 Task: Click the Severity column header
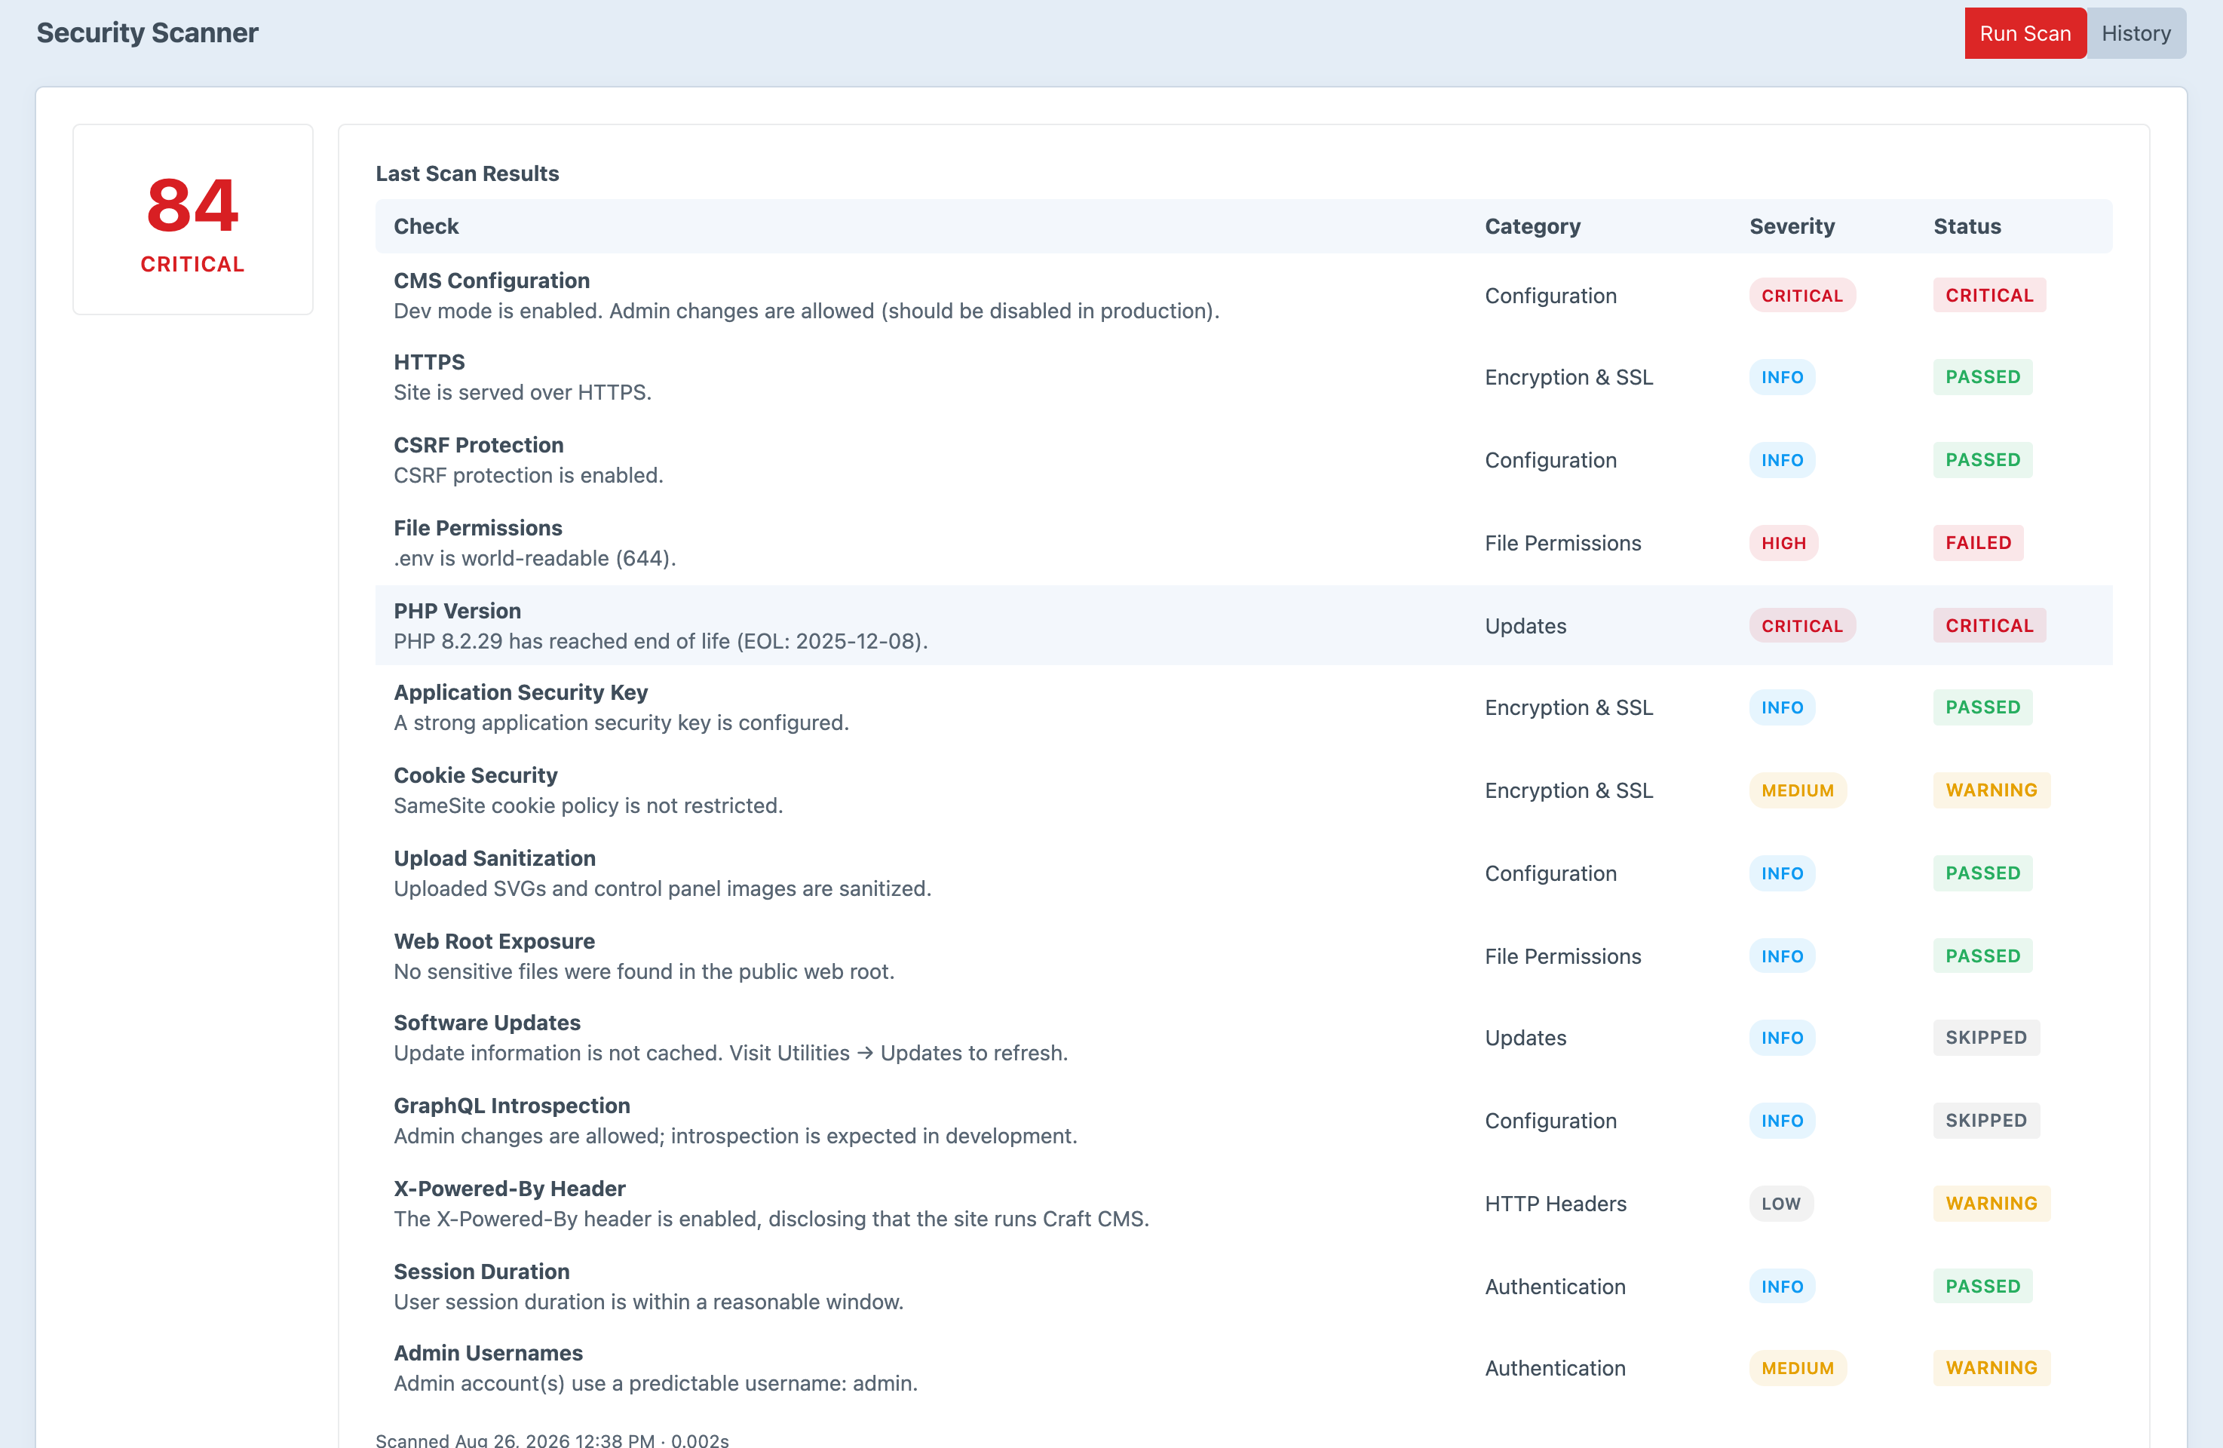[1792, 226]
